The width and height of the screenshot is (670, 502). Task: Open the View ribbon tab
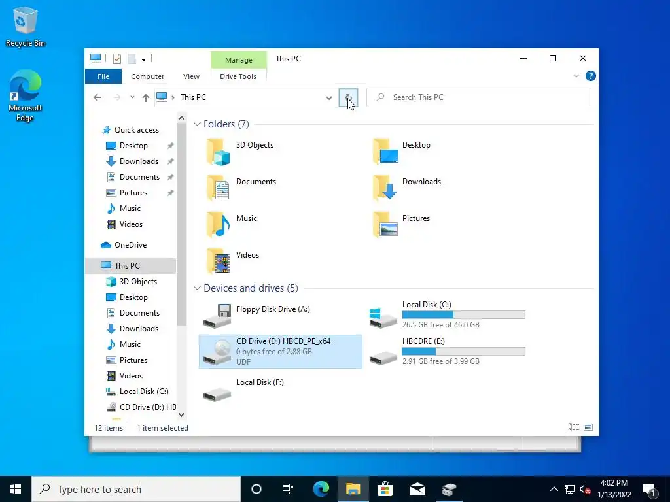coord(191,76)
